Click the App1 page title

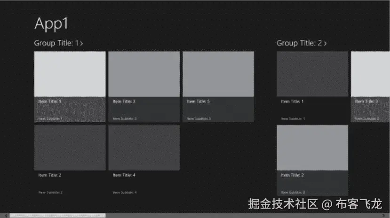tap(51, 24)
